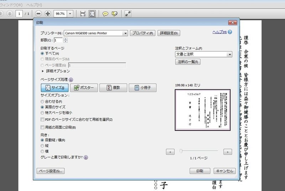This screenshot has width=285, height=191.
Task: Expand 詳細オプション section
Action: 43,71
